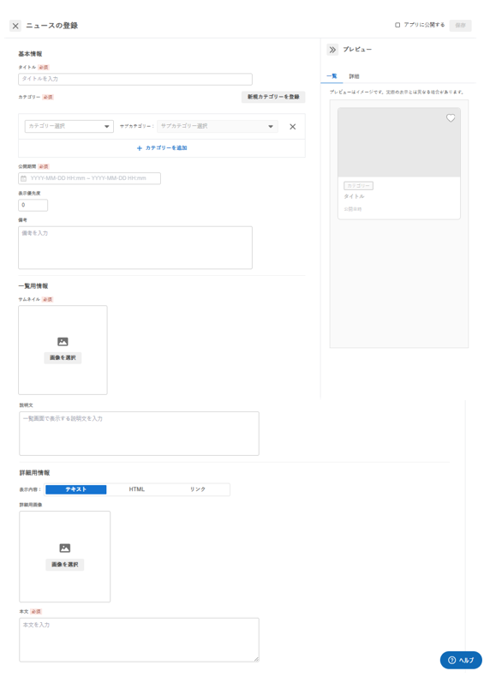Click the image icon in the サムネイル box
Screen dimensions: 484x689
tap(63, 341)
